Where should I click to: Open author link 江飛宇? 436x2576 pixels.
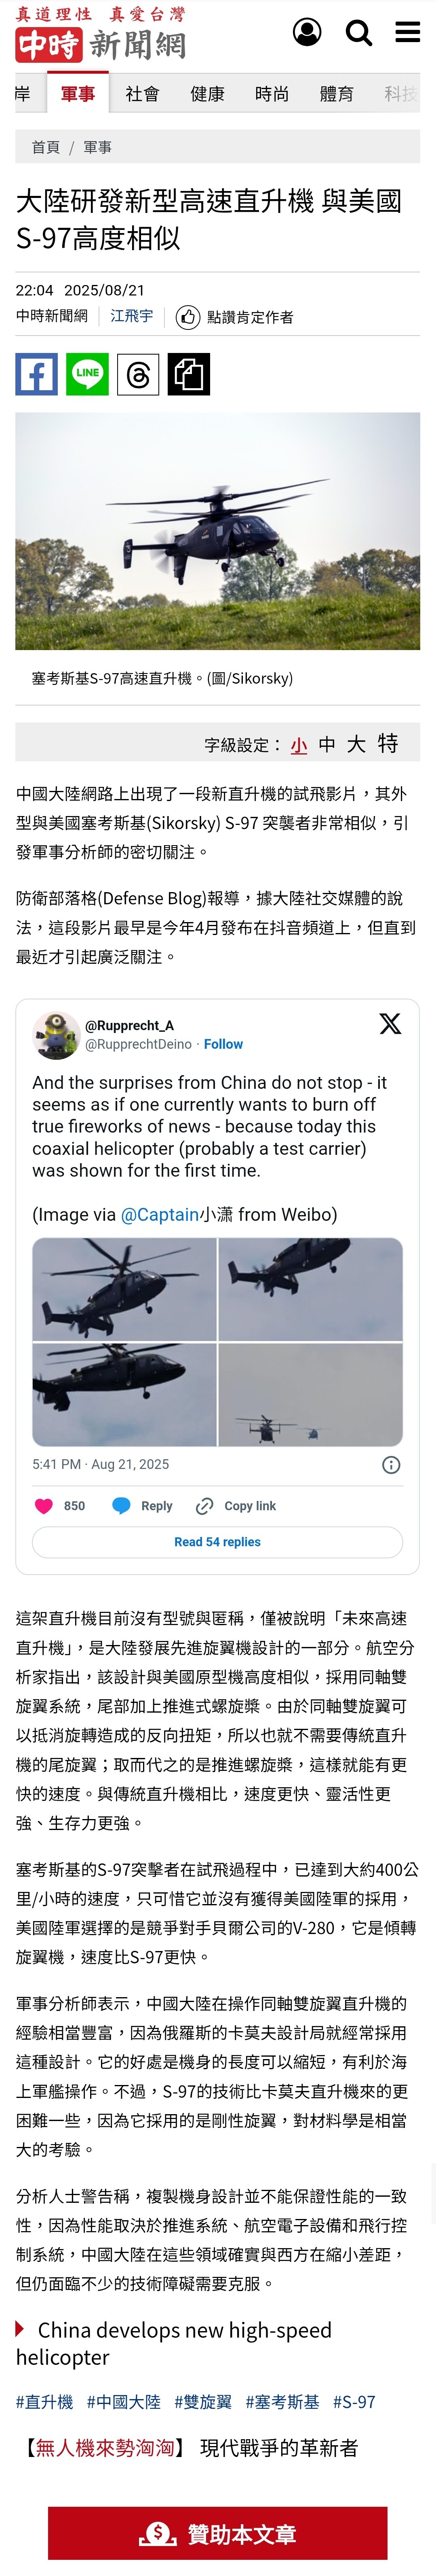point(132,316)
